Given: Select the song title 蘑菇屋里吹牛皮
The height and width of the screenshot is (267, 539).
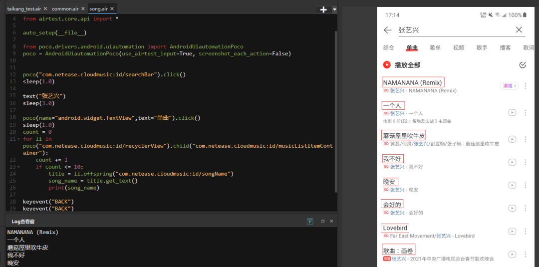Looking at the screenshot, I should pyautogui.click(x=404, y=135).
